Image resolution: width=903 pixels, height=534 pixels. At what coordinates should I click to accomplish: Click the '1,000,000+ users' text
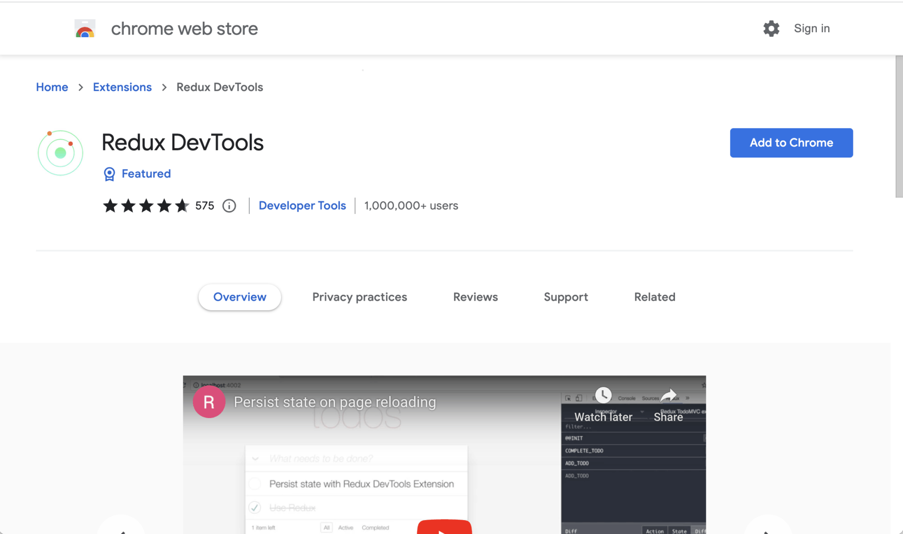coord(411,206)
